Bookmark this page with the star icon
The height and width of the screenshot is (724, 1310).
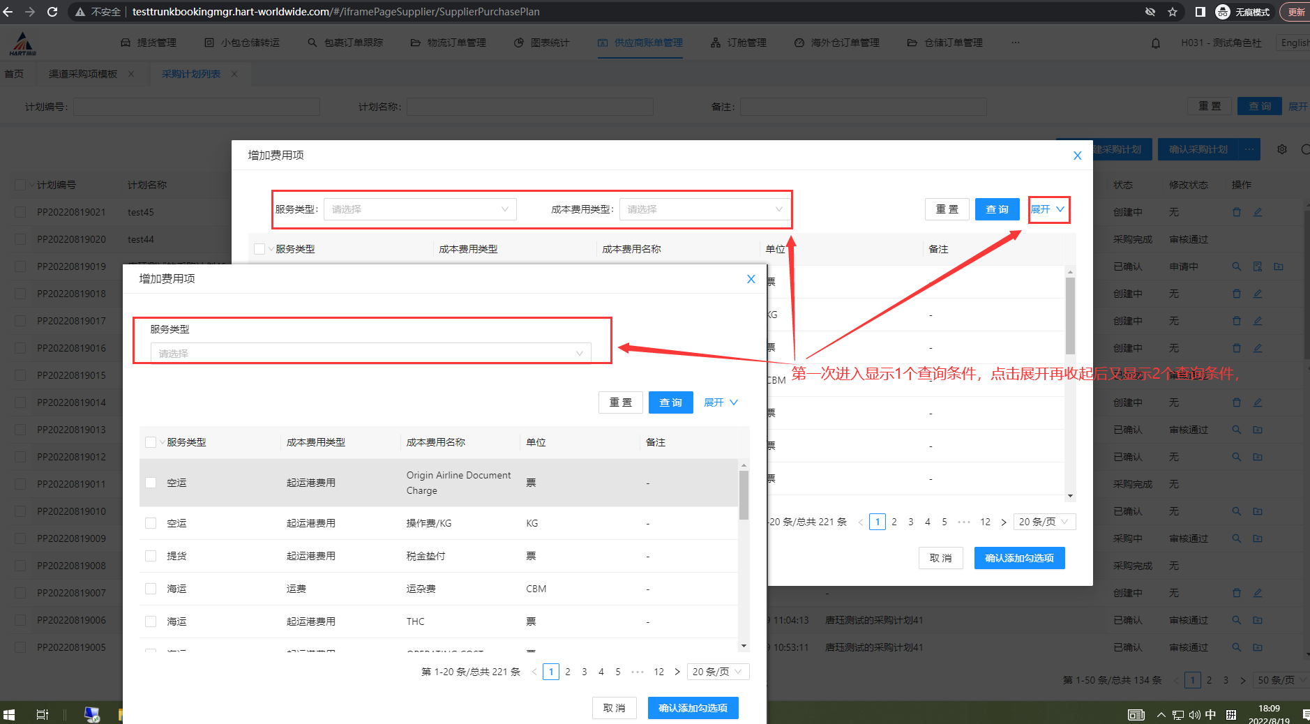pos(1173,12)
